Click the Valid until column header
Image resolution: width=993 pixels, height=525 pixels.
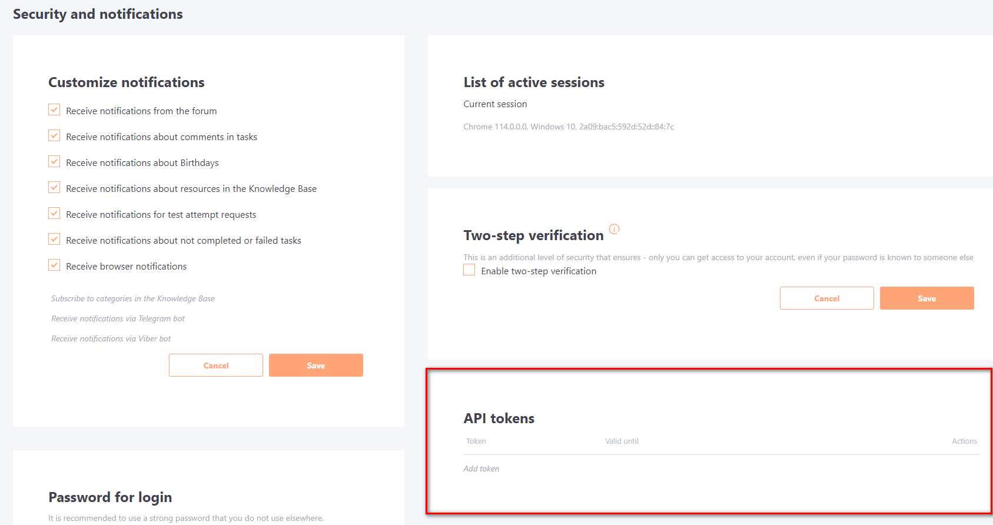point(622,441)
